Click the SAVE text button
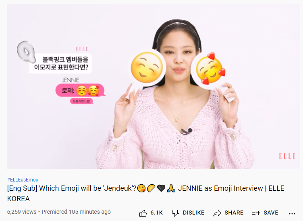The width and height of the screenshot is (303, 221). (271, 213)
